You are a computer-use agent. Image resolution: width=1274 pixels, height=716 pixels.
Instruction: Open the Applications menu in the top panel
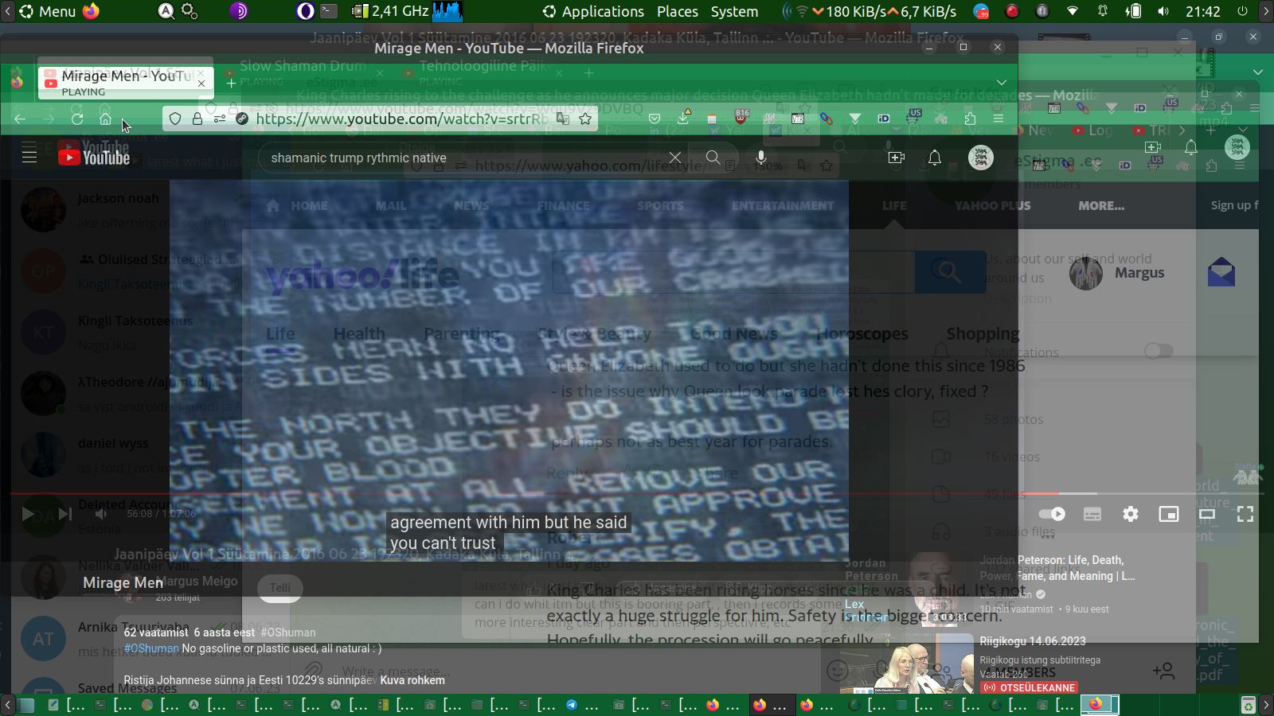tap(594, 11)
